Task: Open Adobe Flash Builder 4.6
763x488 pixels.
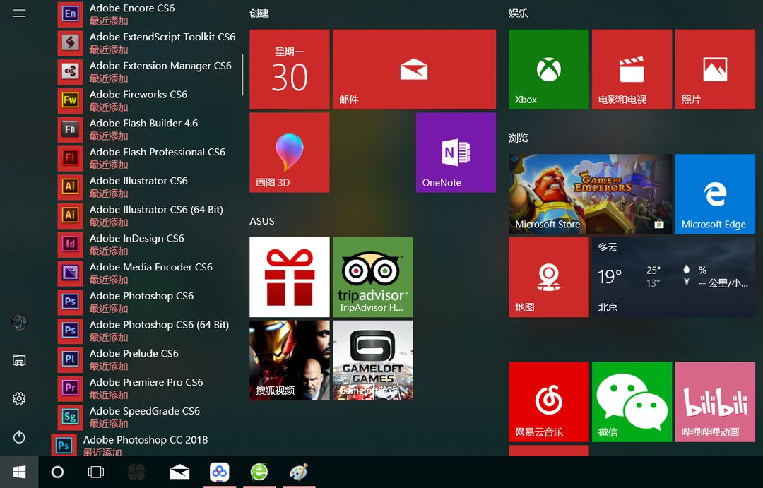Action: click(x=146, y=129)
